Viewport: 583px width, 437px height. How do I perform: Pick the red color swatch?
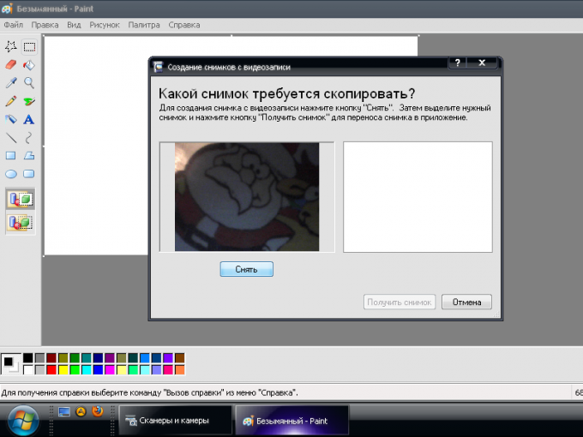point(51,370)
